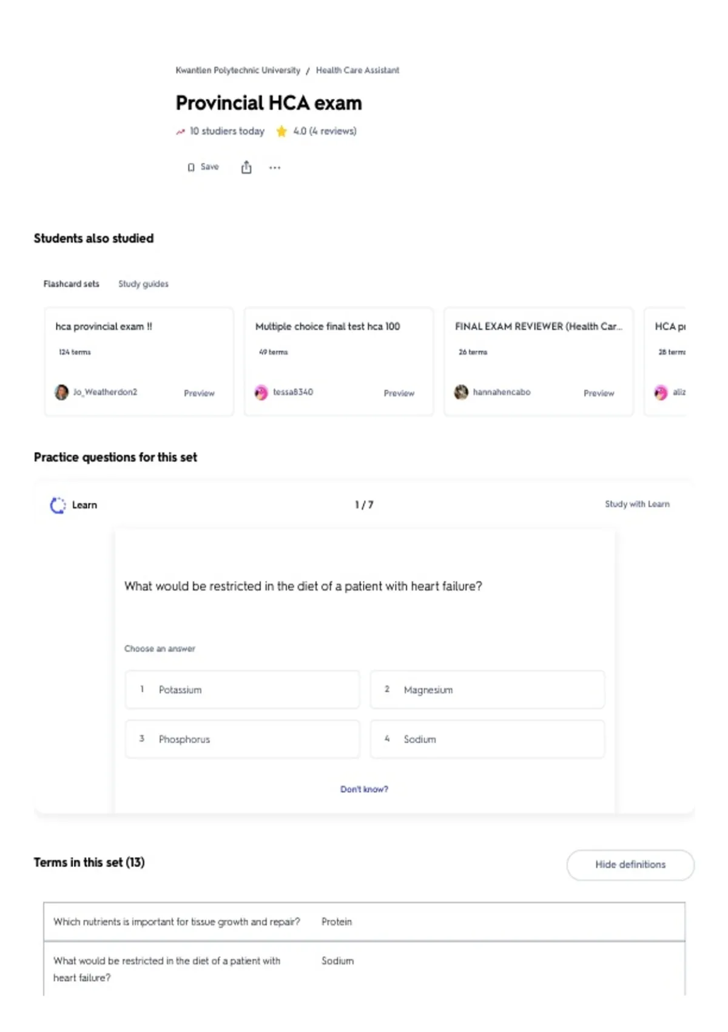Click tessa8340 profile avatar
Screen dimensions: 728x1032
tap(261, 392)
